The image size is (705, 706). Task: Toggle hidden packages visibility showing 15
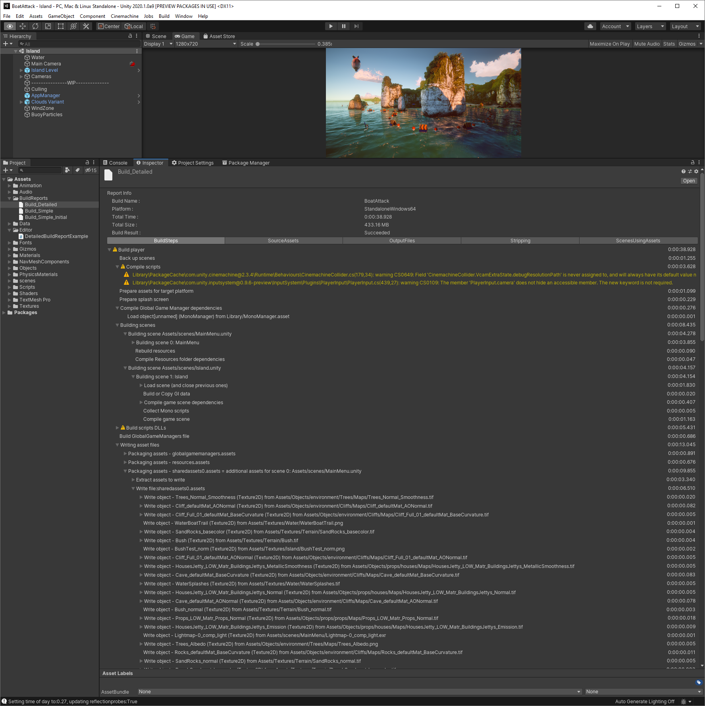click(91, 170)
